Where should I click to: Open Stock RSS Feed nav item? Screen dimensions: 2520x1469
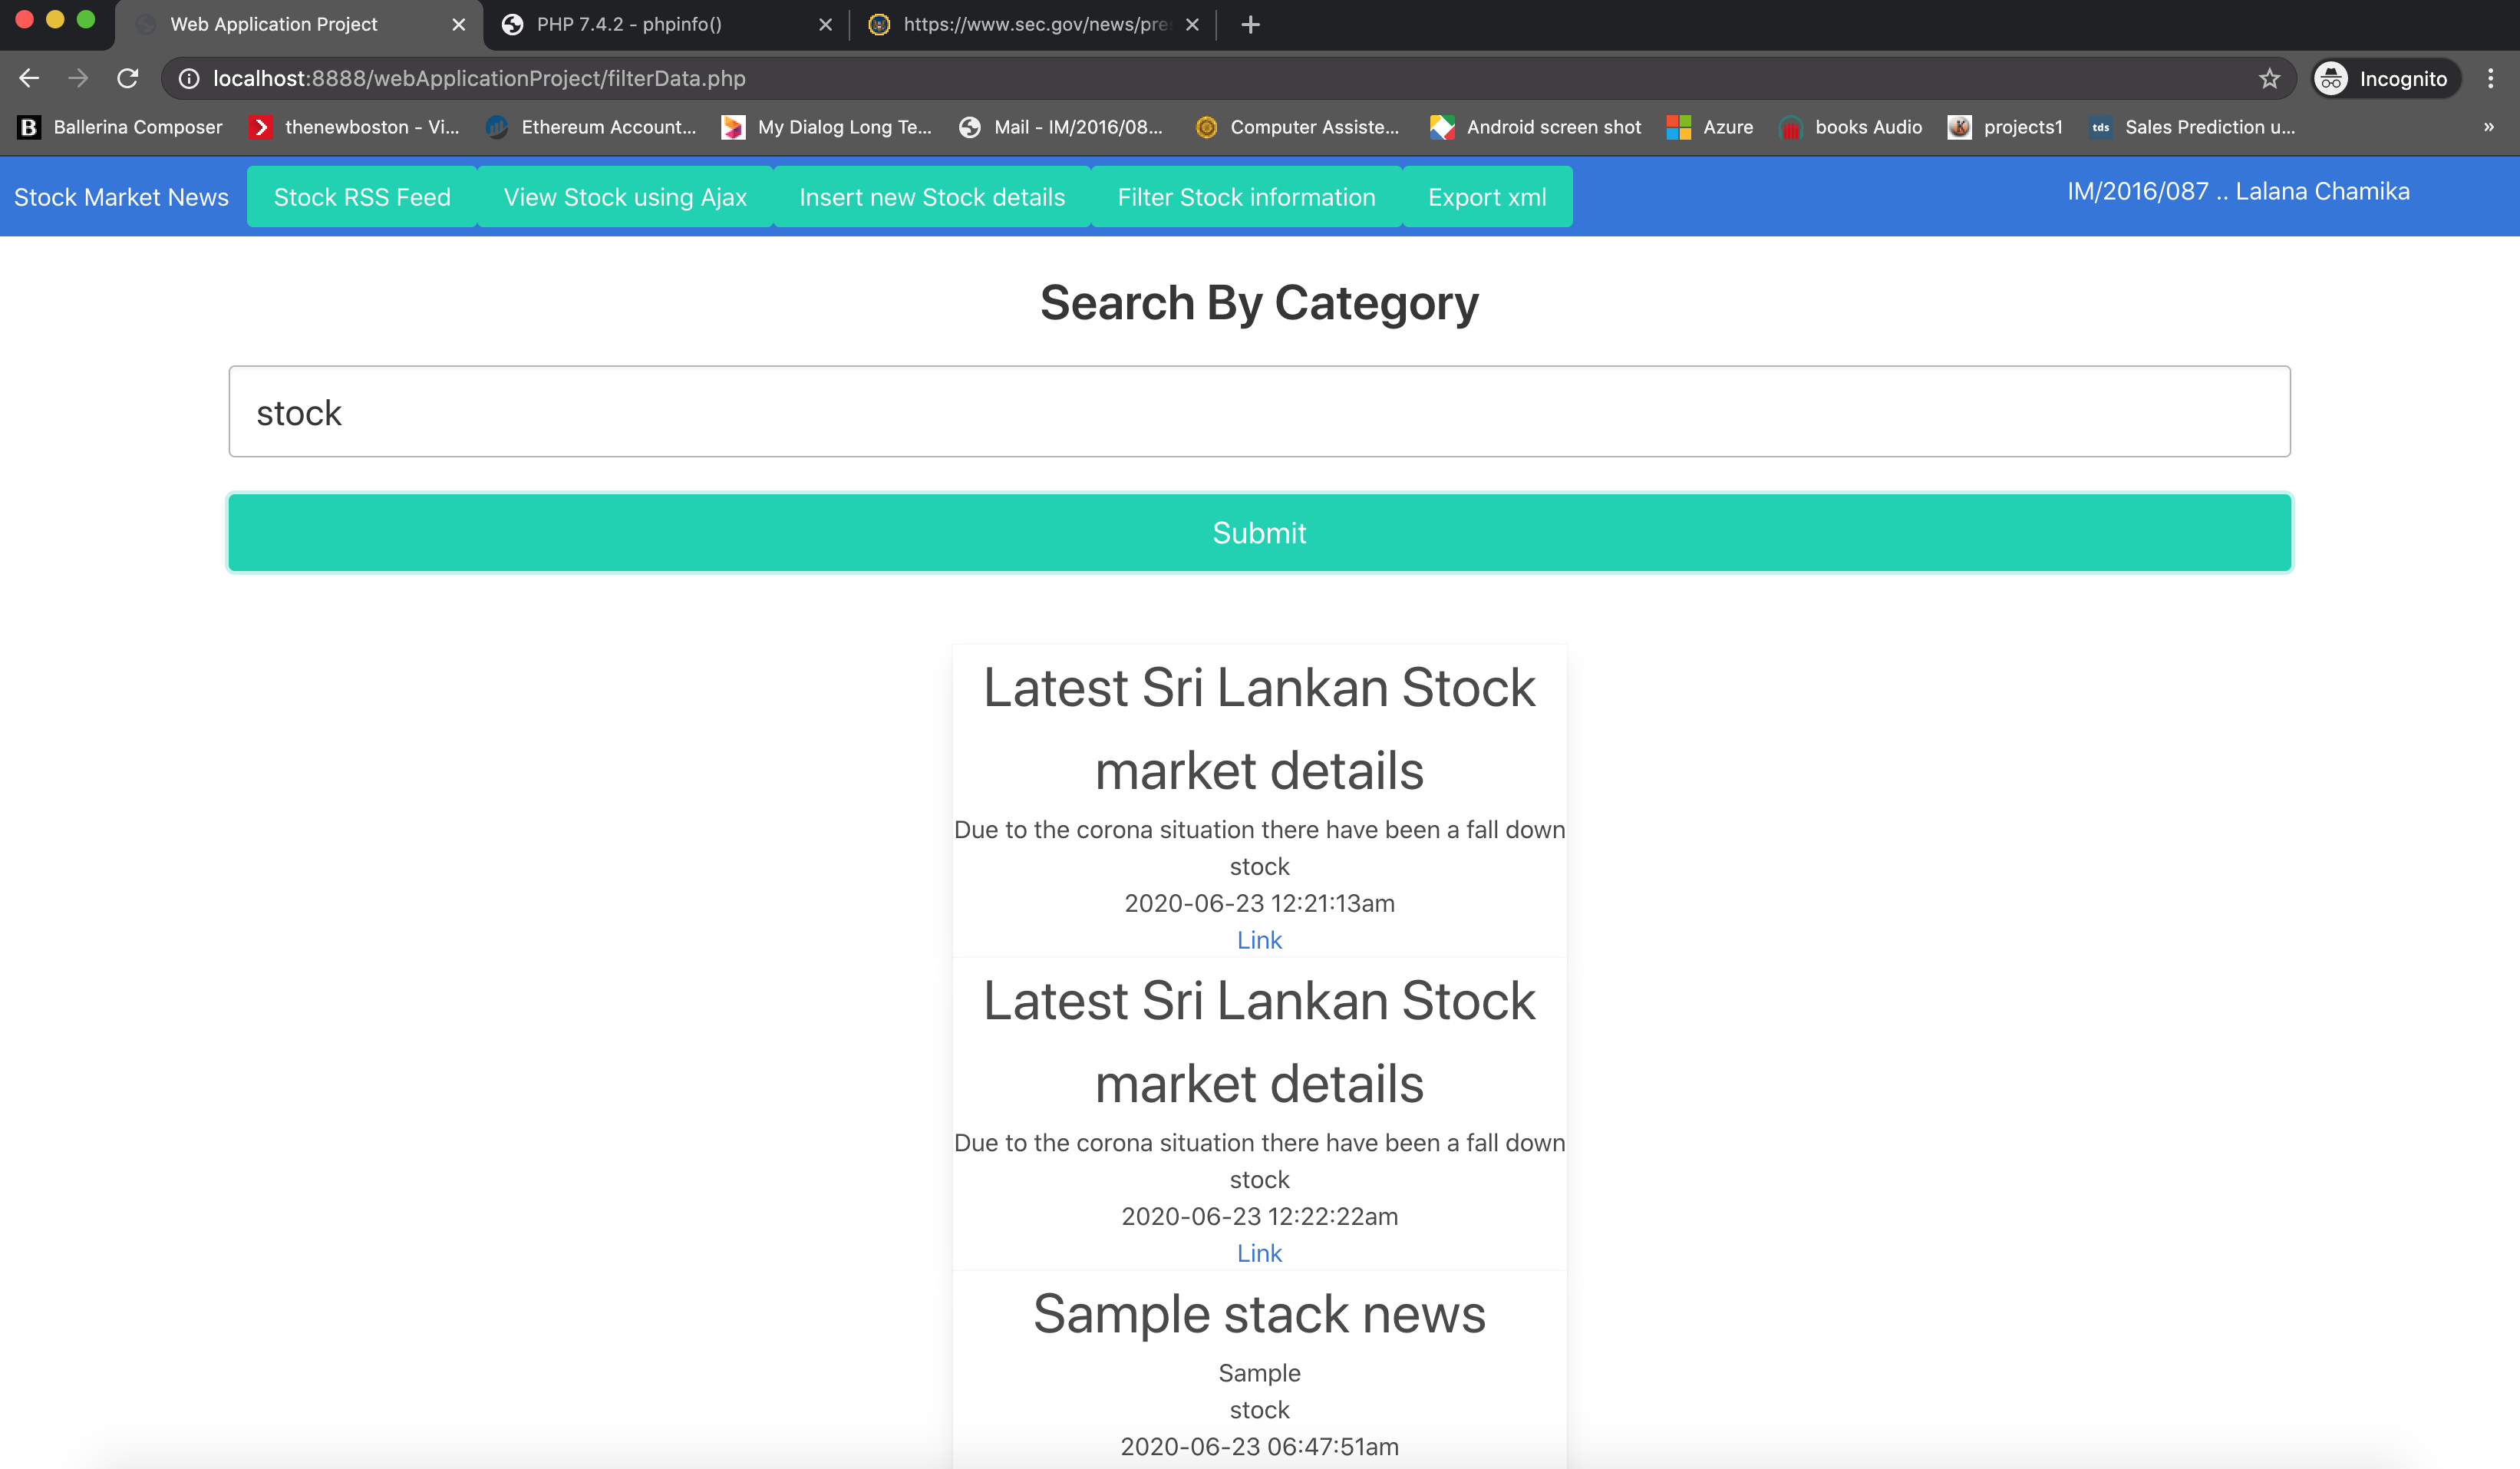pos(362,197)
